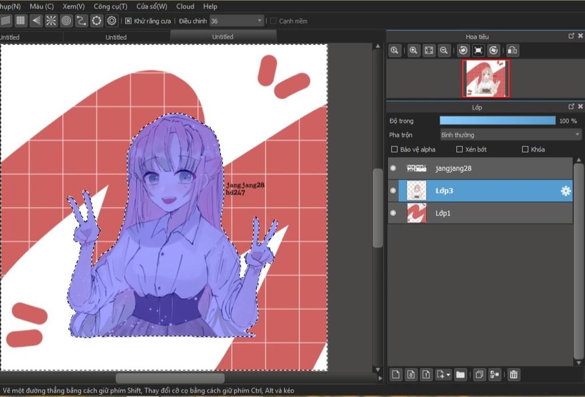Click the canvas vertical scrollbar thumb

pos(378,208)
